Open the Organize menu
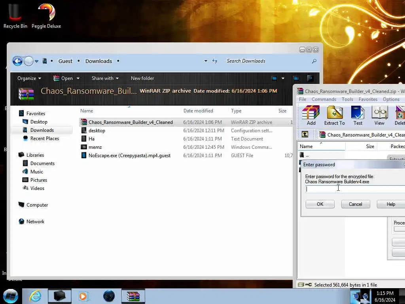Viewport: 405px width, 304px height. (29, 78)
